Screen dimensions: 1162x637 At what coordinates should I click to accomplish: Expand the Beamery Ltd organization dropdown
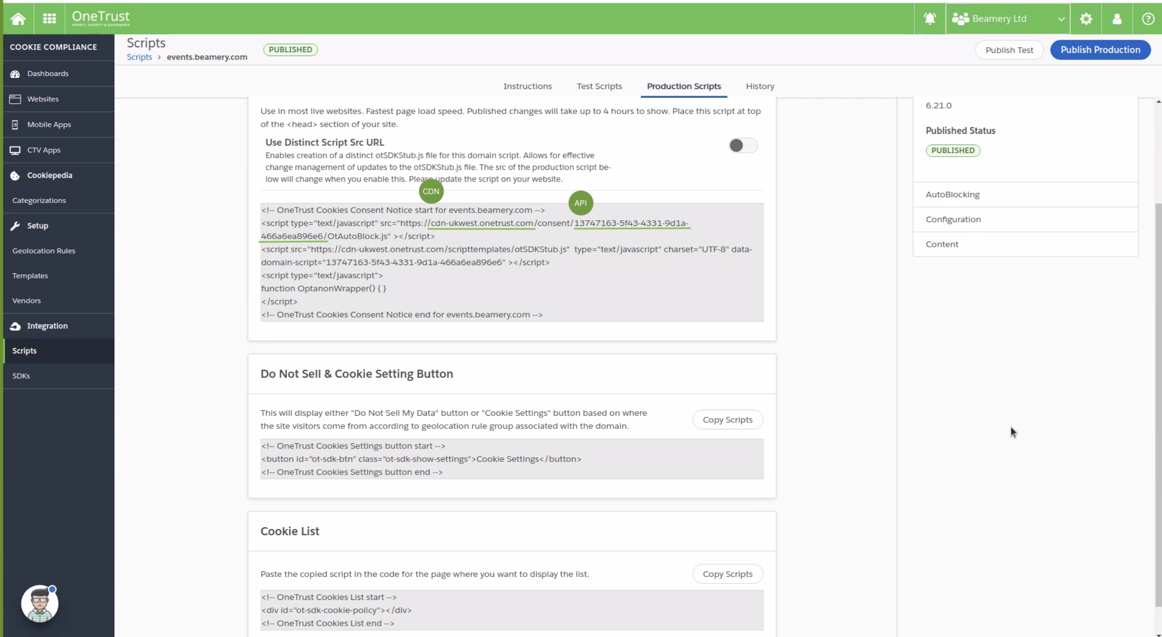pyautogui.click(x=1008, y=19)
